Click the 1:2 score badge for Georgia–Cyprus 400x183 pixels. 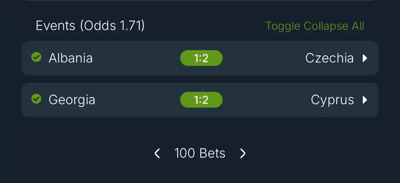[x=201, y=100]
